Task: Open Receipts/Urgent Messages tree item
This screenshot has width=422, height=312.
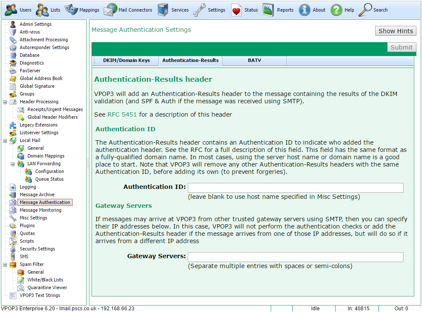Action: 55,109
